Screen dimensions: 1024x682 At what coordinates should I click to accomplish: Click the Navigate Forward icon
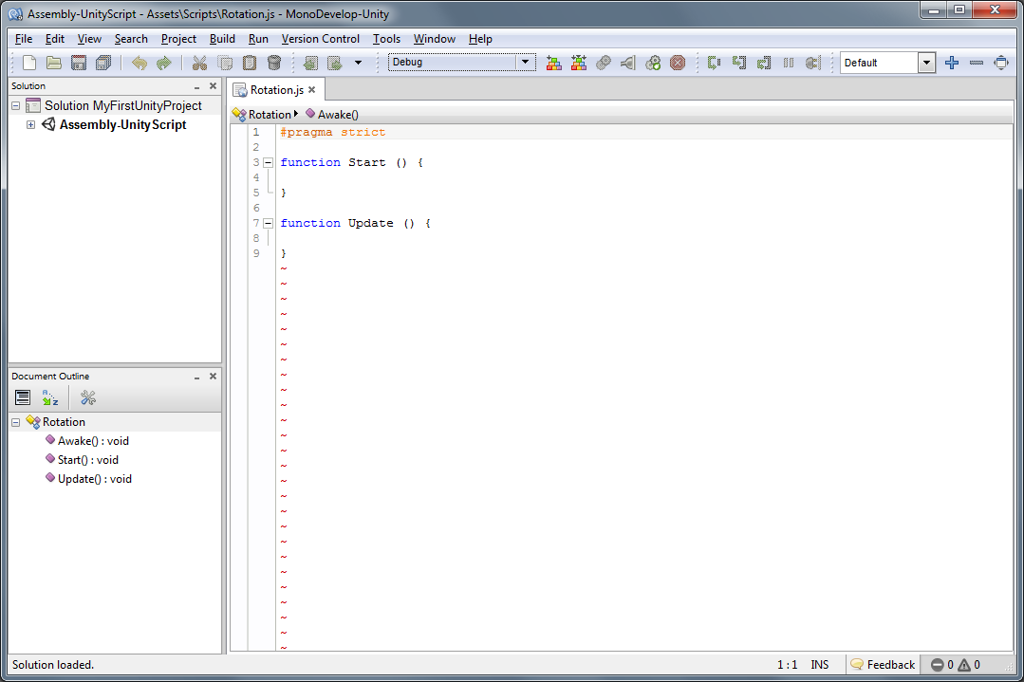335,63
